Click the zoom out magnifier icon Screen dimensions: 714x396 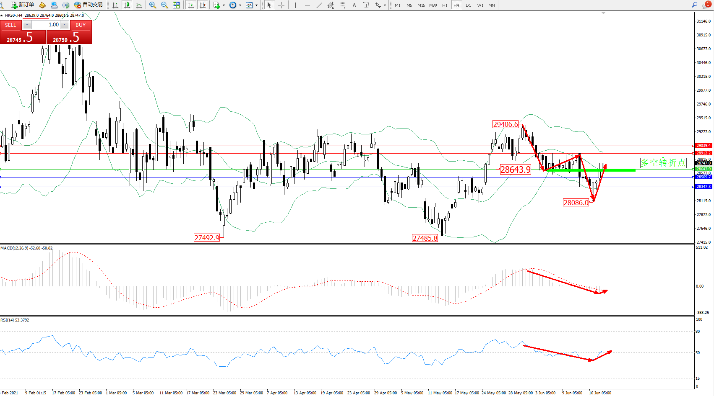coord(164,5)
